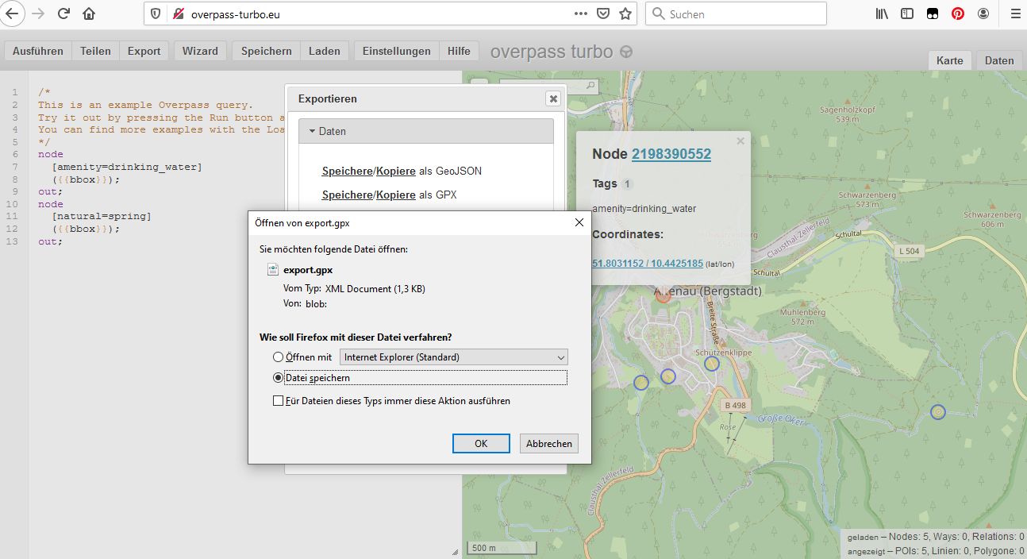The height and width of the screenshot is (559, 1027).
Task: Switch to the Karte tab
Action: (x=950, y=60)
